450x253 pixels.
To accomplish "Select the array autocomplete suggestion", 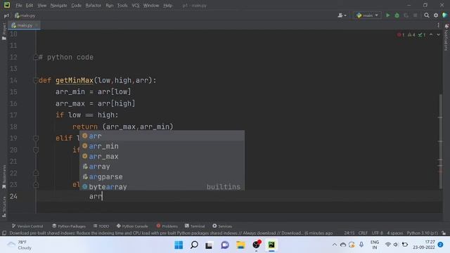I will (x=162, y=167).
